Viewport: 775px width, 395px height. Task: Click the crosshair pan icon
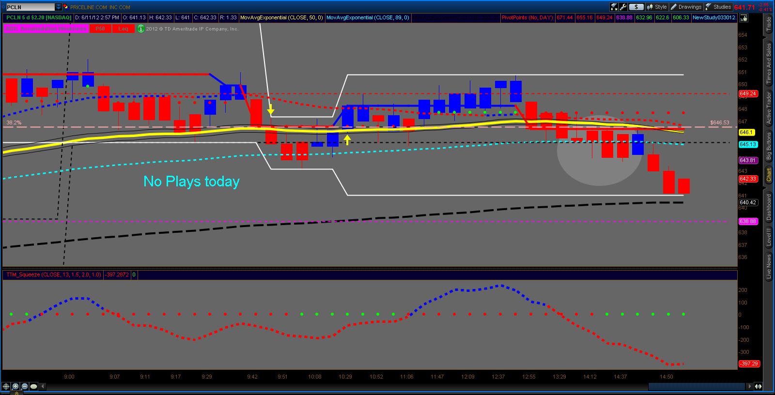6,386
